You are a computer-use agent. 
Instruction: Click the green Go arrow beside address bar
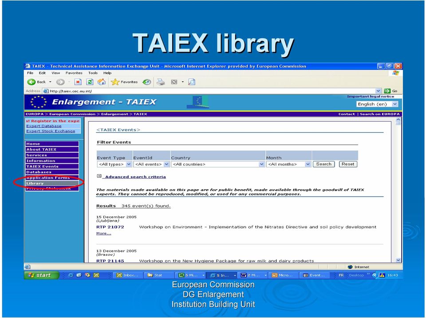387,91
